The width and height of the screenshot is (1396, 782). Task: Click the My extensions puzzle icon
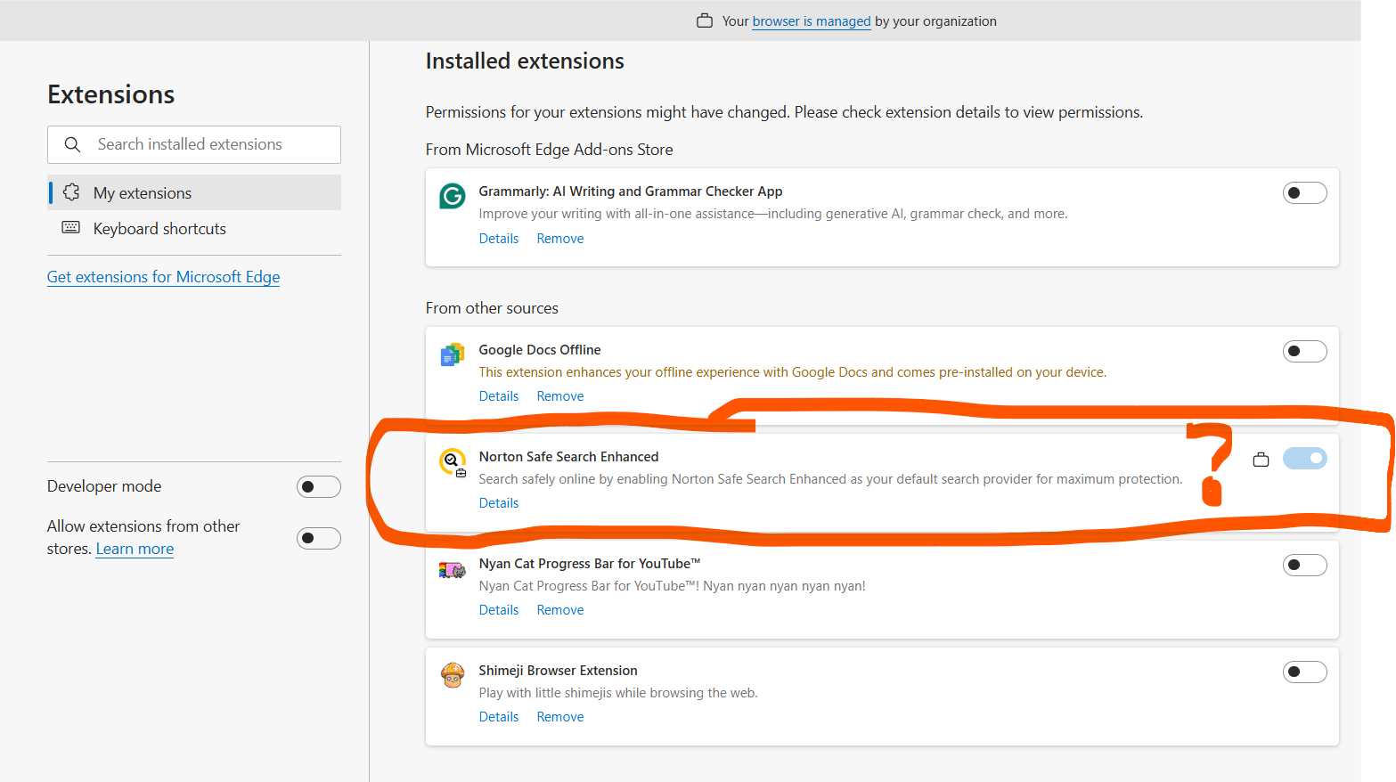click(72, 192)
